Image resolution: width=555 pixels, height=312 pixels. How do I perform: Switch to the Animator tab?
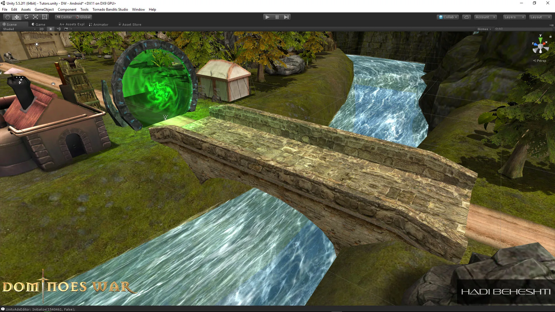point(99,25)
